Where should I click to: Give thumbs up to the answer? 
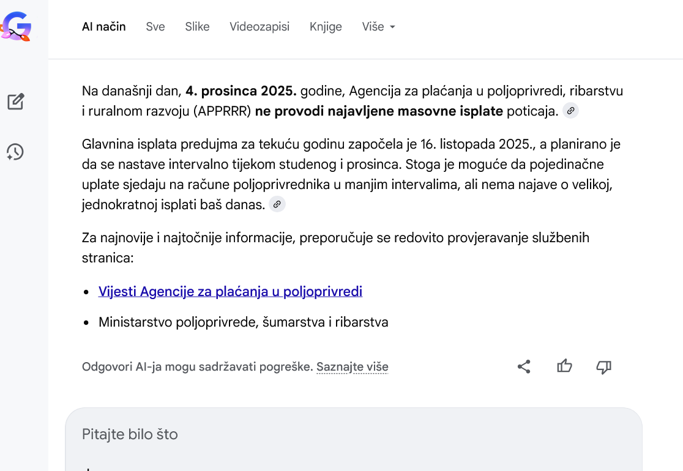coord(564,366)
